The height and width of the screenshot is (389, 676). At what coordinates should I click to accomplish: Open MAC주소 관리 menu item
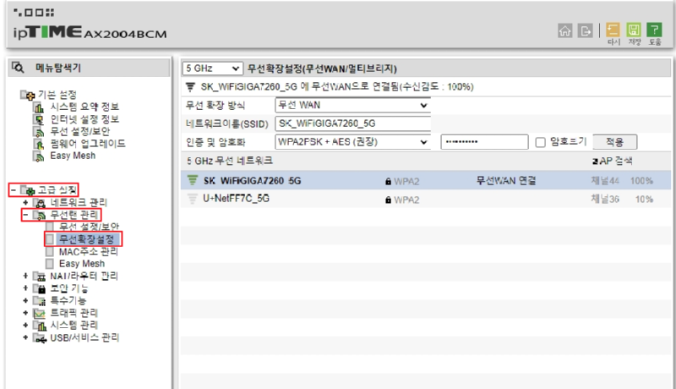pyautogui.click(x=88, y=251)
